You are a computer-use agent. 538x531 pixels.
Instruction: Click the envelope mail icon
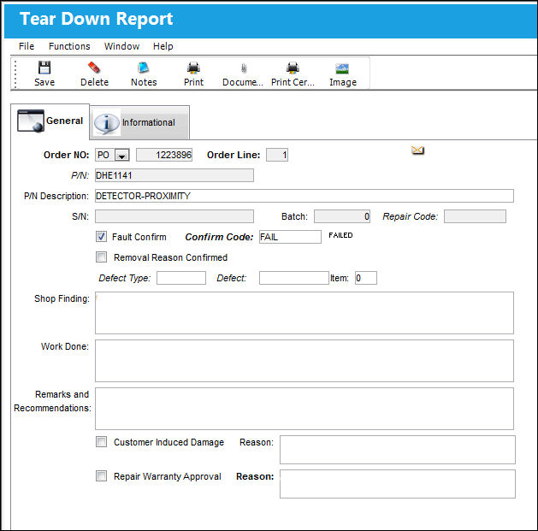[417, 150]
